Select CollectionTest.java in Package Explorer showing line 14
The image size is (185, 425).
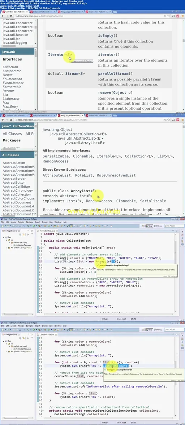(22, 245)
